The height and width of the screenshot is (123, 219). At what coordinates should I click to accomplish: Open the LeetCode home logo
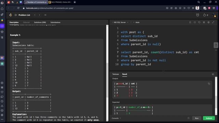(x=11, y=15)
